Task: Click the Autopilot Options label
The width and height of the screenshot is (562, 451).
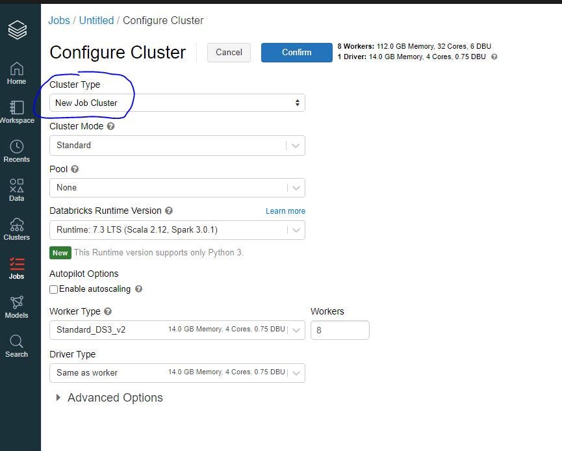Action: tap(84, 274)
